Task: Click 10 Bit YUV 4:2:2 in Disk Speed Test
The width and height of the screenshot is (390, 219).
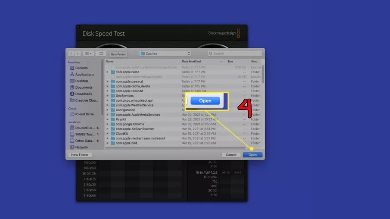Action: pyautogui.click(x=206, y=173)
